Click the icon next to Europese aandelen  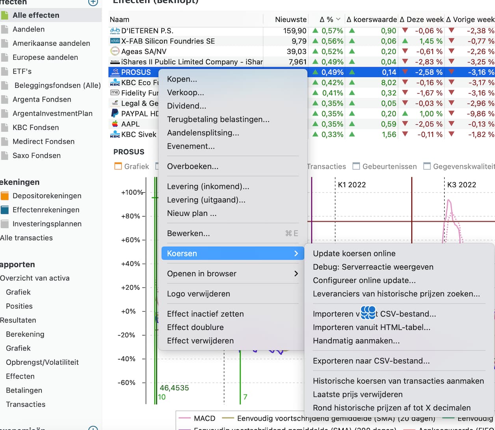tap(4, 57)
